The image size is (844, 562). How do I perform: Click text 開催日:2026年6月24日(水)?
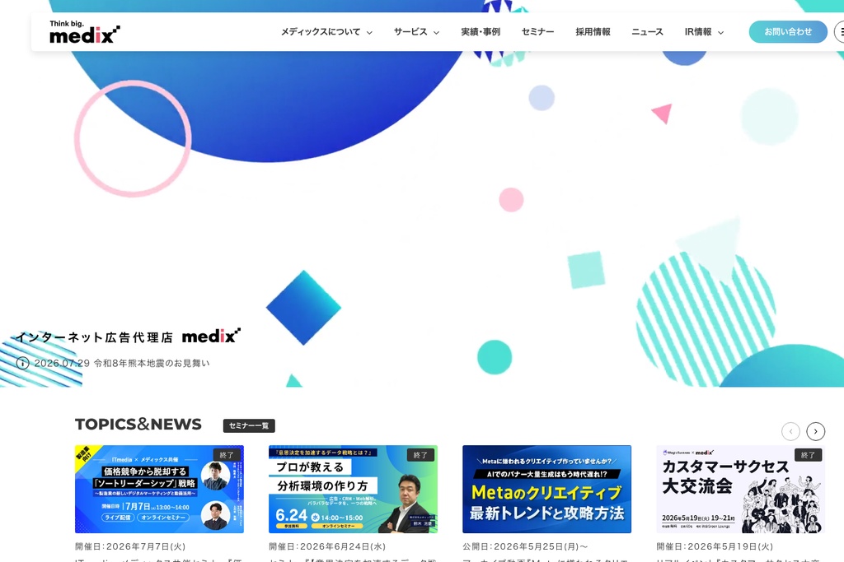327,546
